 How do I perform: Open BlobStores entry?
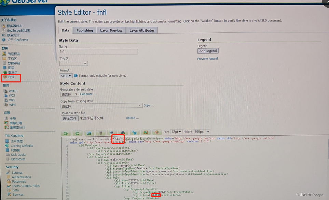tap(18, 159)
